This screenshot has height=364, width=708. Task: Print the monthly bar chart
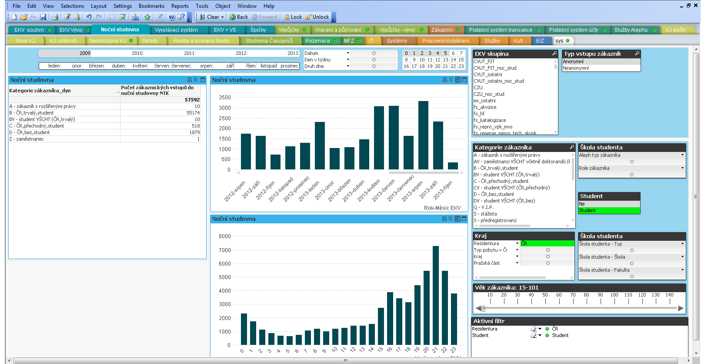tap(445, 80)
